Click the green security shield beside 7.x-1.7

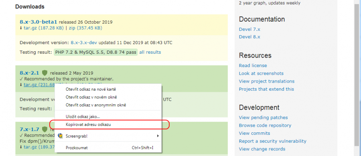pyautogui.click(x=45, y=129)
